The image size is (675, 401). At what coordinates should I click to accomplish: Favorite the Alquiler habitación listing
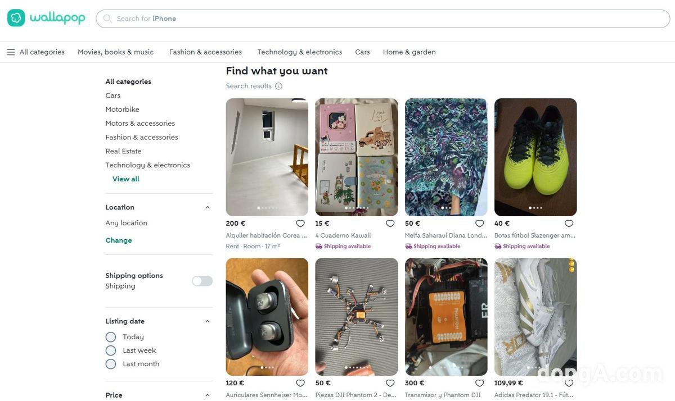point(300,224)
